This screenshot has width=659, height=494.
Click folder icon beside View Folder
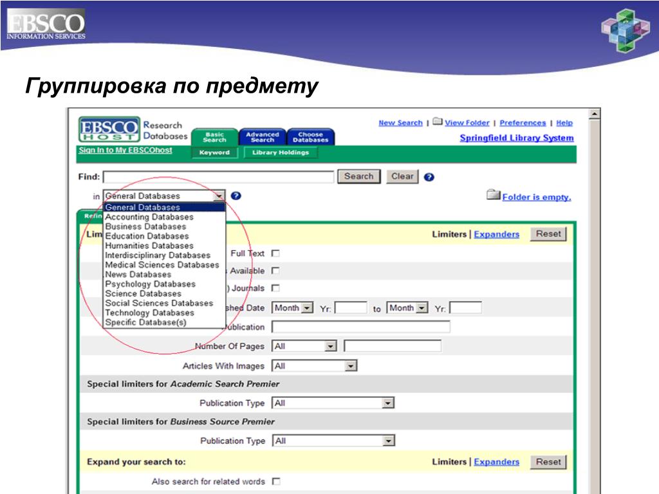click(438, 122)
